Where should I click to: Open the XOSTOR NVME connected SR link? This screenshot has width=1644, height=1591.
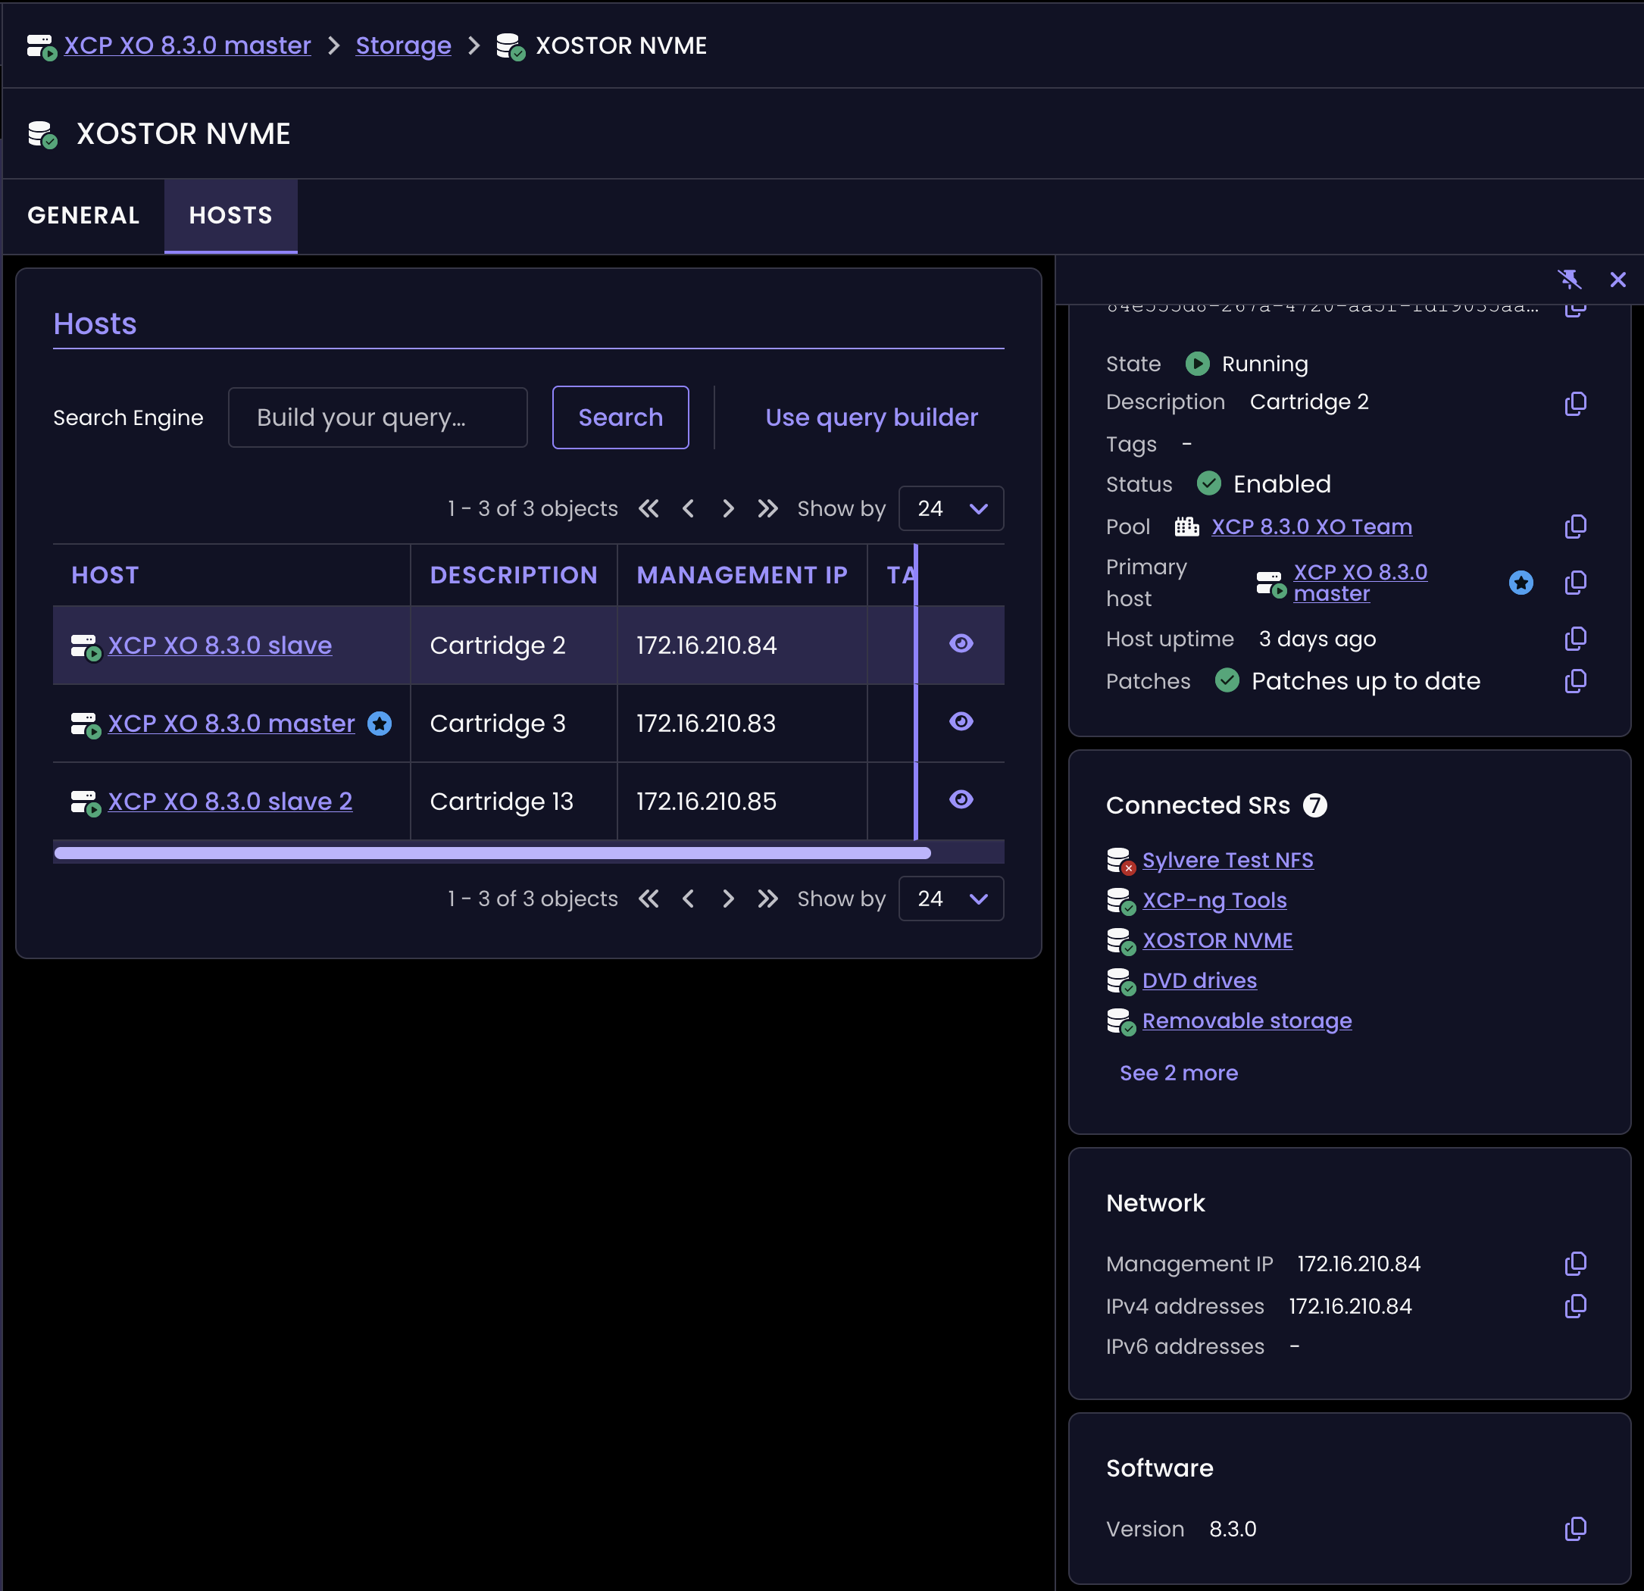1217,940
